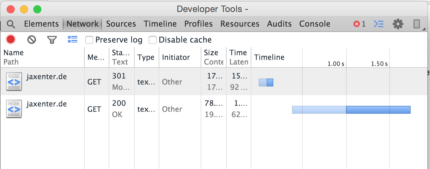Clear the network log

click(x=31, y=40)
